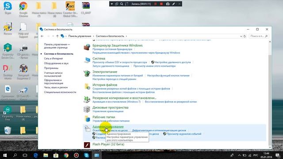Click the Back navigation arrow

tap(42, 36)
